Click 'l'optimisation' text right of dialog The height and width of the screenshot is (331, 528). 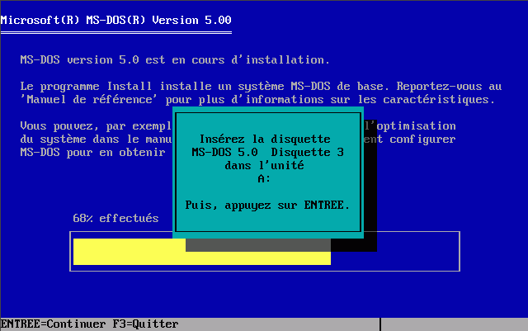click(x=410, y=126)
